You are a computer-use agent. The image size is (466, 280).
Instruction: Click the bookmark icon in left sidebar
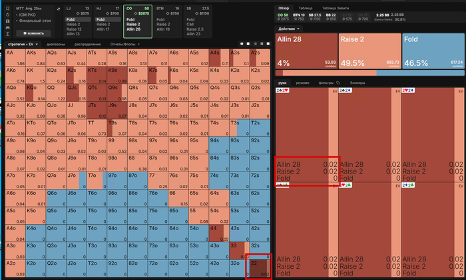[x=8, y=9]
